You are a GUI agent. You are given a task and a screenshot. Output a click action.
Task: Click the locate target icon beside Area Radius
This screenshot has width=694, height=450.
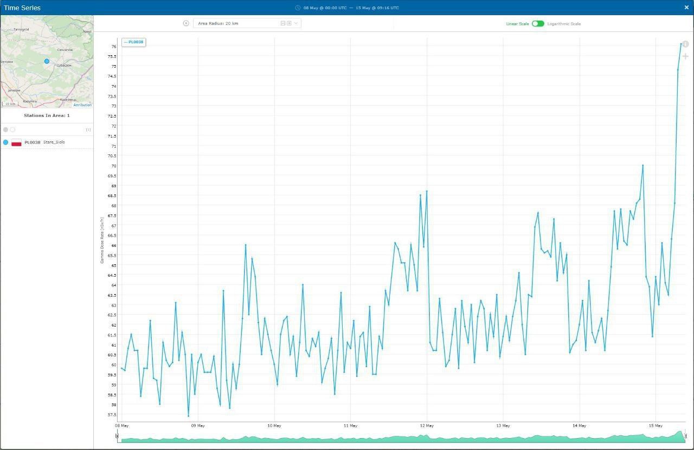(x=186, y=23)
